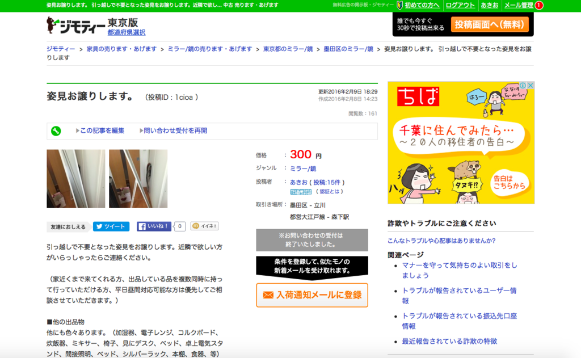Open the first mirror photo thumbnail
This screenshot has width=581, height=358.
pyautogui.click(x=76, y=179)
